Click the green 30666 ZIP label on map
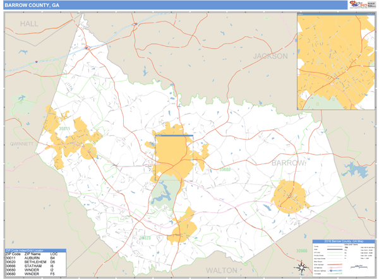Image resolution: width=379 pixels, height=279 pixels. tap(302, 251)
